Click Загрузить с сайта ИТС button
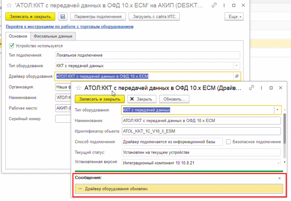 pos(154,17)
